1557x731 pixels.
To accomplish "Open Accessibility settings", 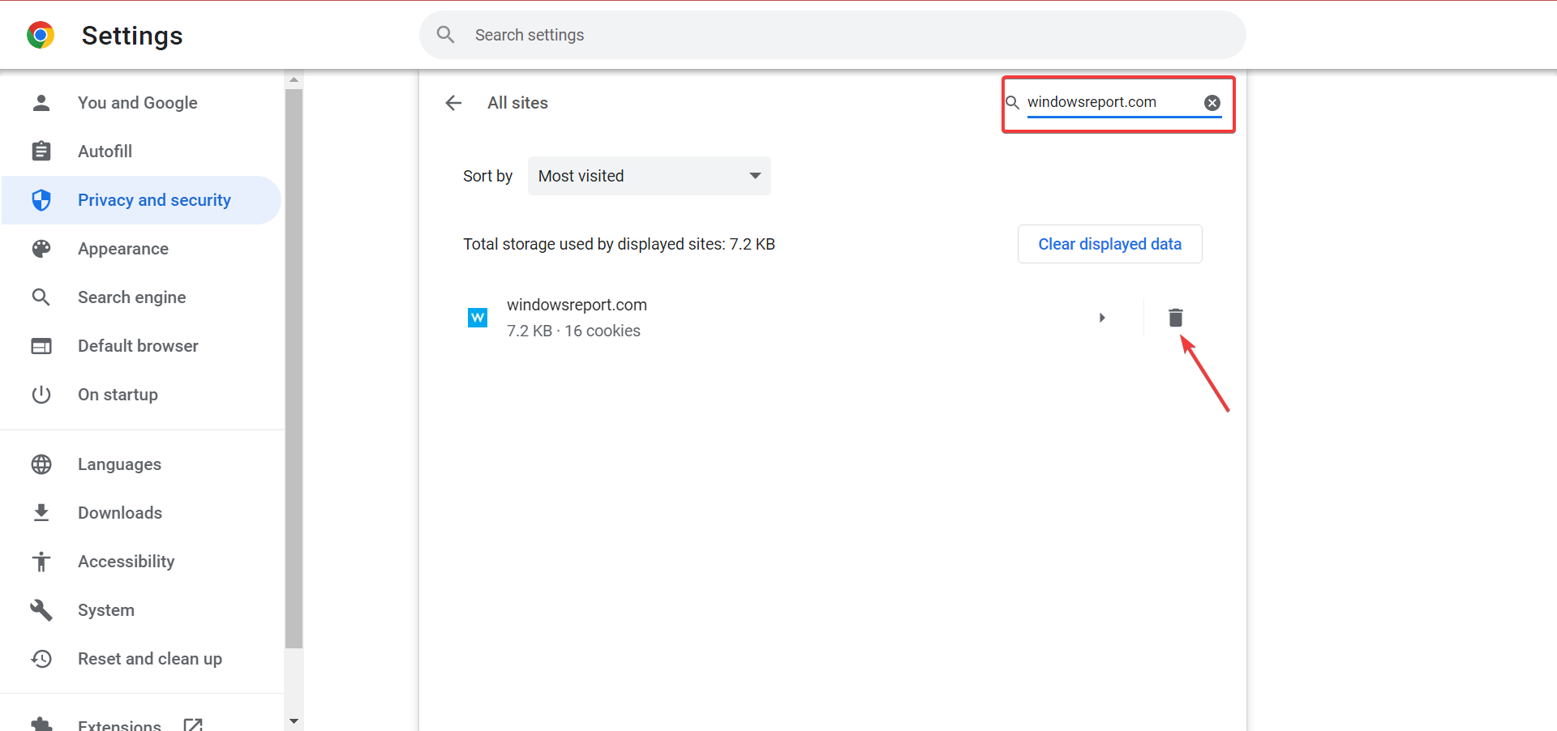I will pyautogui.click(x=141, y=562).
